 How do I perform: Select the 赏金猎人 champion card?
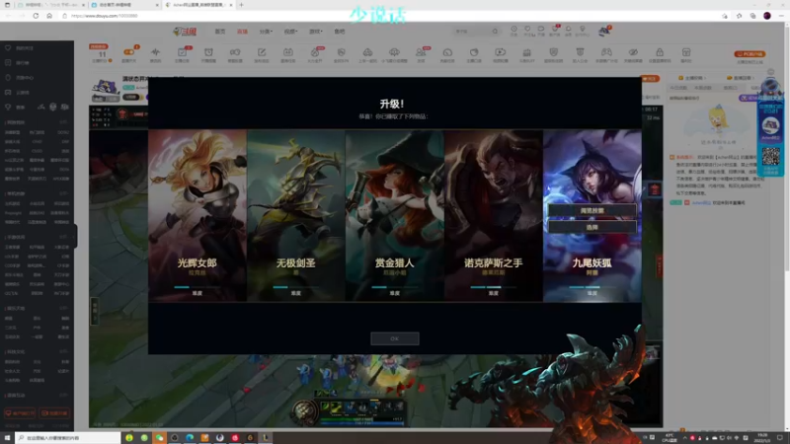pyautogui.click(x=394, y=215)
